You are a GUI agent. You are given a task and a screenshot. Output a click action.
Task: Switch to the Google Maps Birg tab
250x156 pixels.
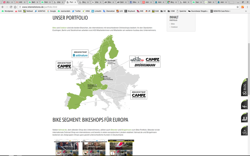coord(172,2)
